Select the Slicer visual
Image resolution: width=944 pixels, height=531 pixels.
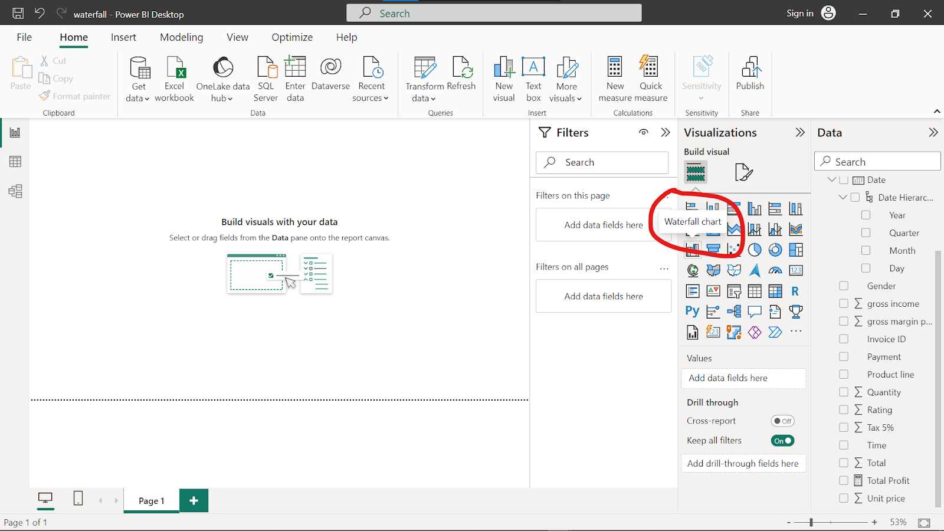point(734,291)
